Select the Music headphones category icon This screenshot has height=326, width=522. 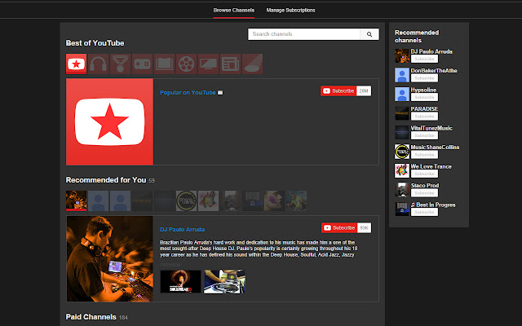98,64
